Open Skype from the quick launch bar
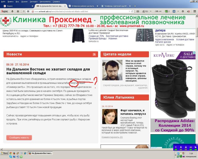The height and width of the screenshot is (159, 198). pyautogui.click(x=11, y=157)
